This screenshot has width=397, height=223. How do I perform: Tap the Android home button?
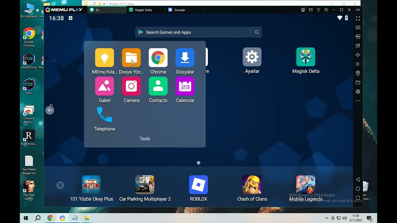coord(358,189)
